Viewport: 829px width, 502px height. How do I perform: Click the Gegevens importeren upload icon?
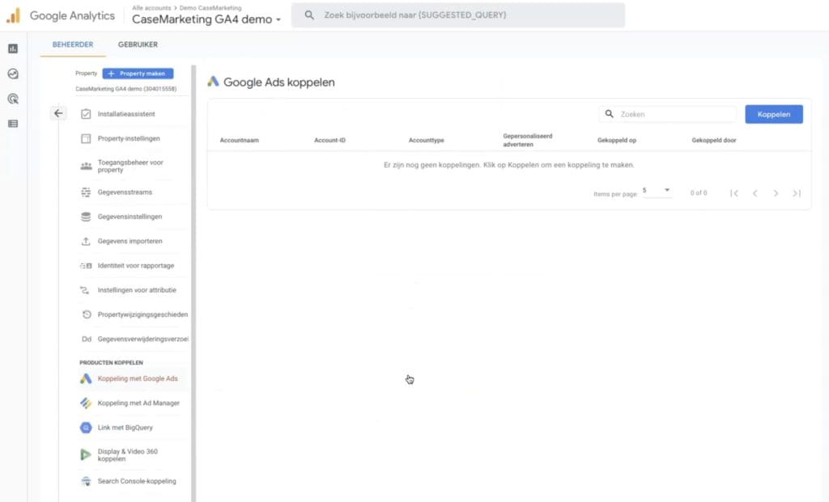click(86, 241)
